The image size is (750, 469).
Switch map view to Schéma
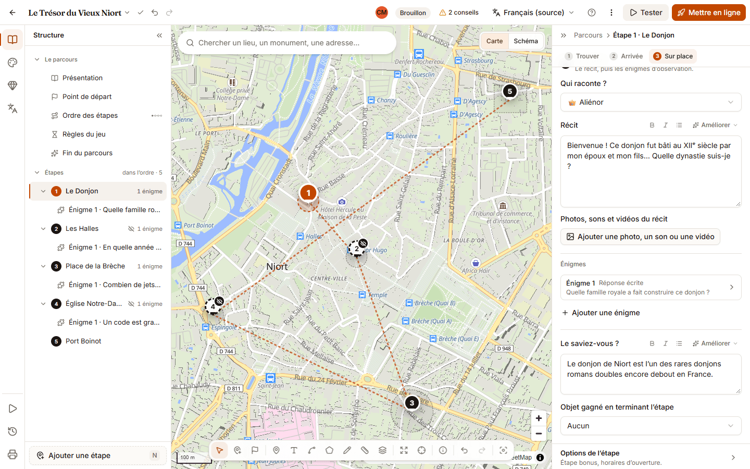tap(526, 41)
